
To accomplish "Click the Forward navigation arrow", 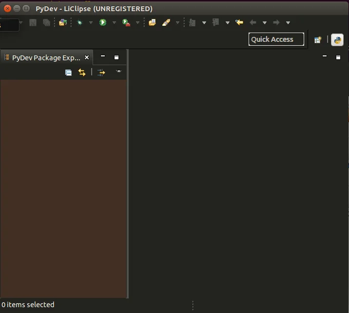I will [276, 22].
